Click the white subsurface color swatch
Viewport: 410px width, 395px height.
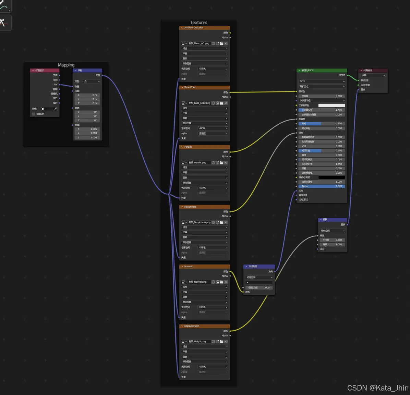(x=331, y=106)
